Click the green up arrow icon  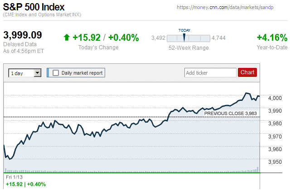point(67,38)
